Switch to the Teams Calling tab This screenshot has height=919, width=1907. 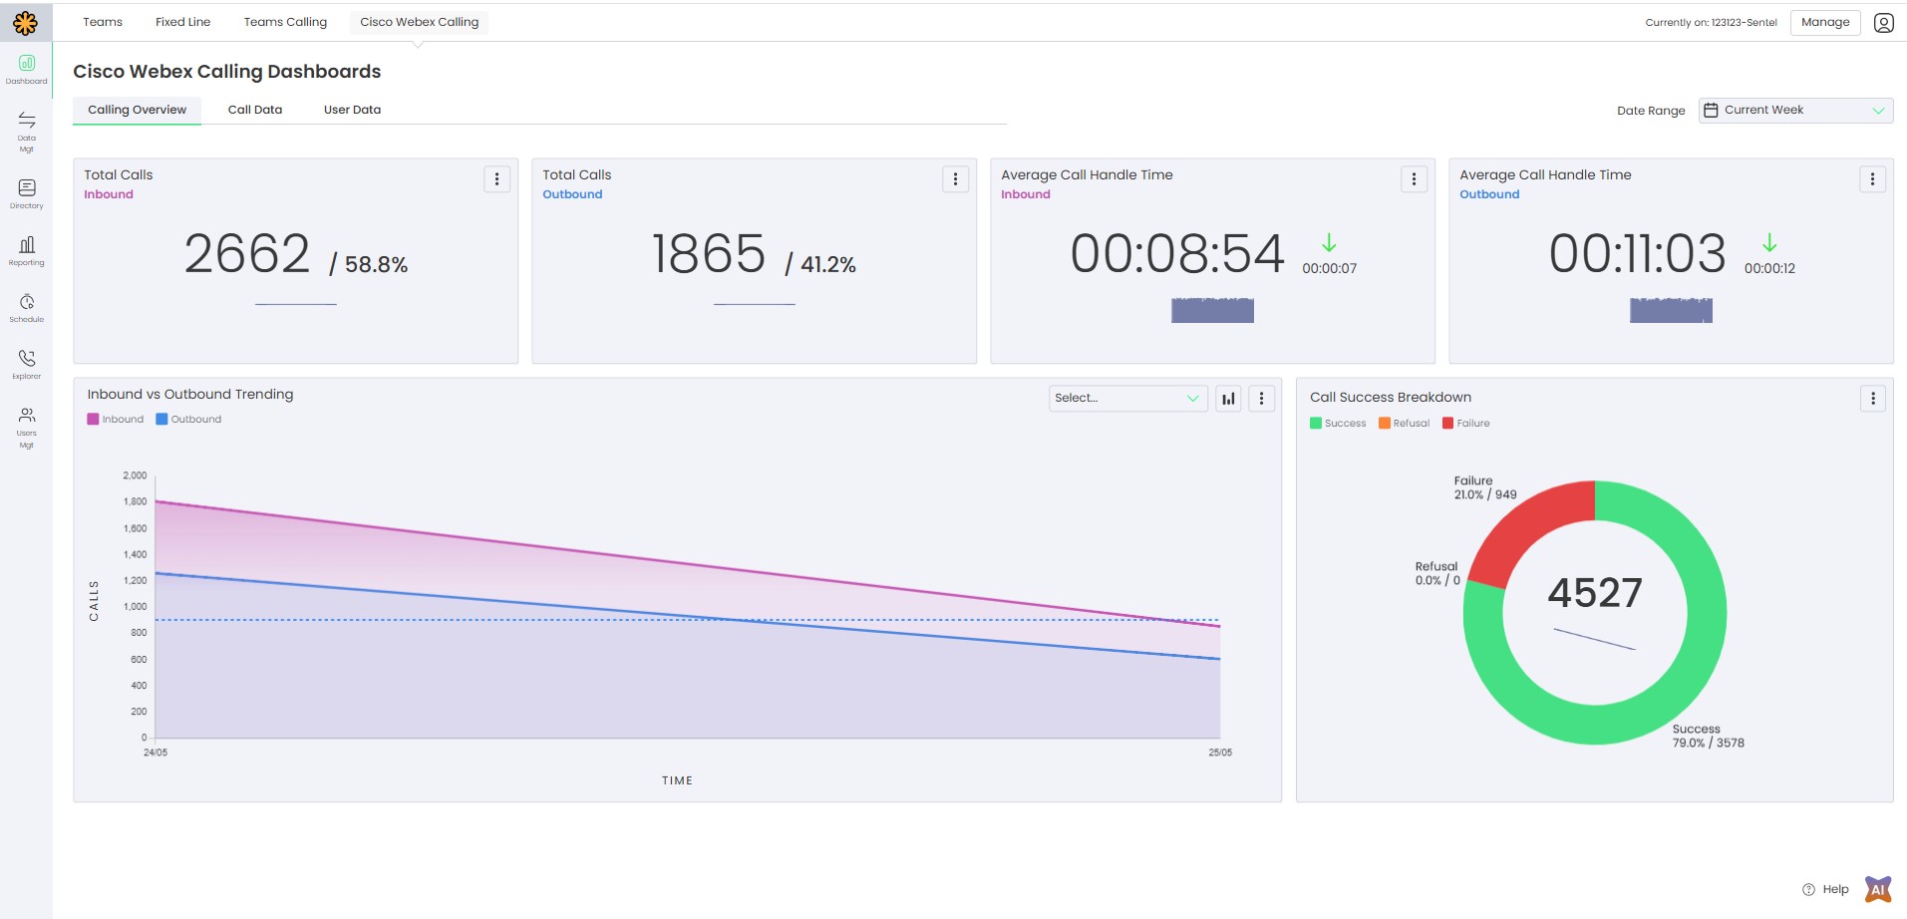(x=285, y=22)
